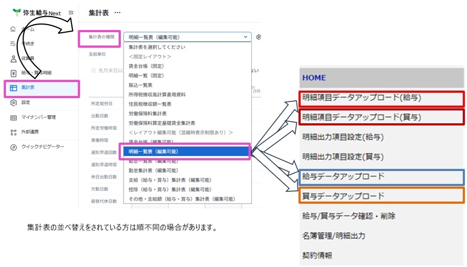Open 契約情報 link
The height and width of the screenshot is (267, 467).
pos(317,255)
